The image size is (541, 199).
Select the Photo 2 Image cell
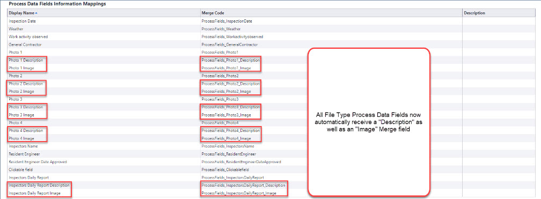point(21,91)
